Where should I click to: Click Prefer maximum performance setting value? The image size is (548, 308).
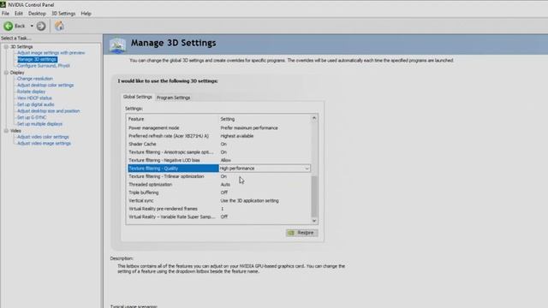point(249,127)
